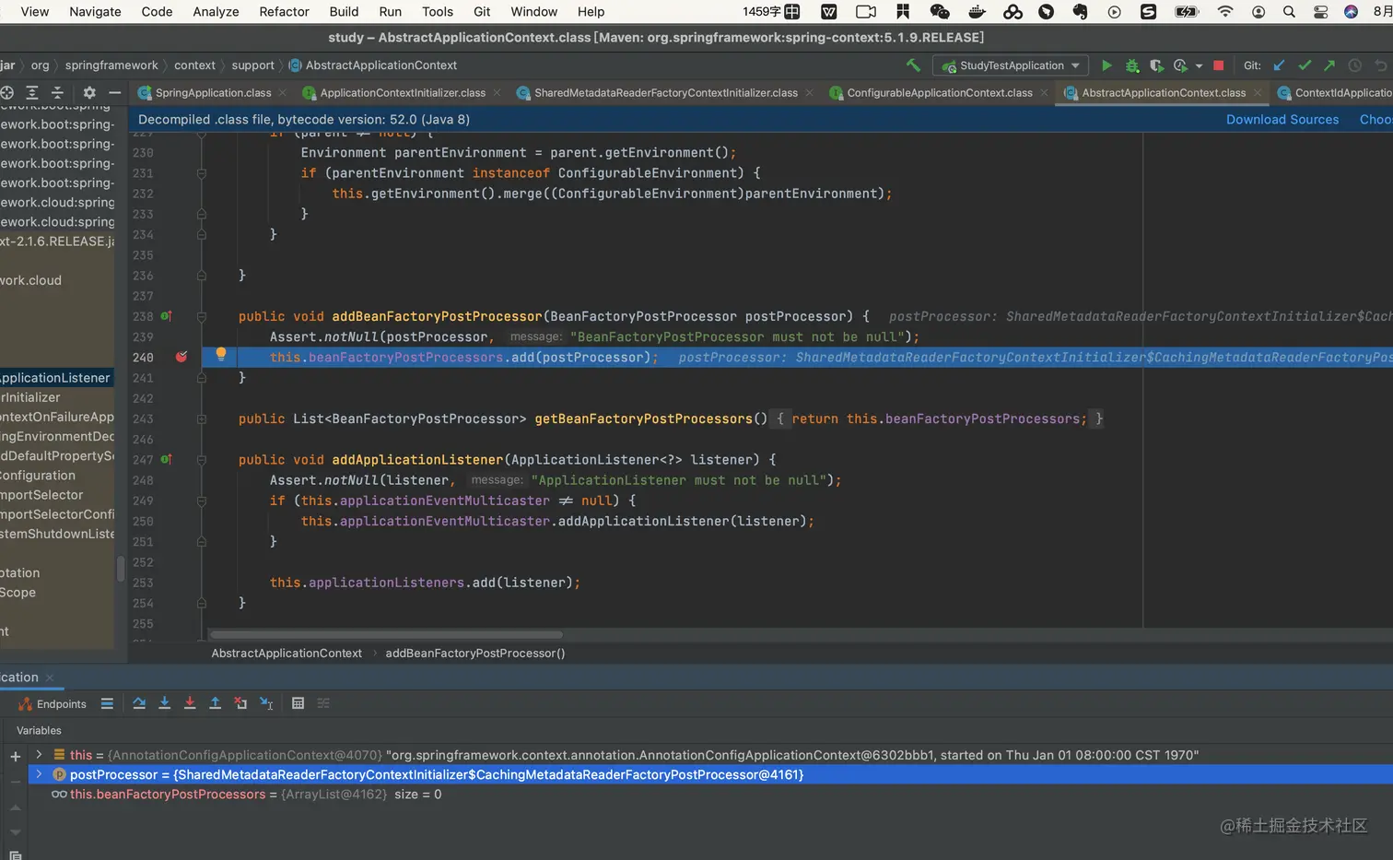Open the Refactor menu

click(x=284, y=12)
